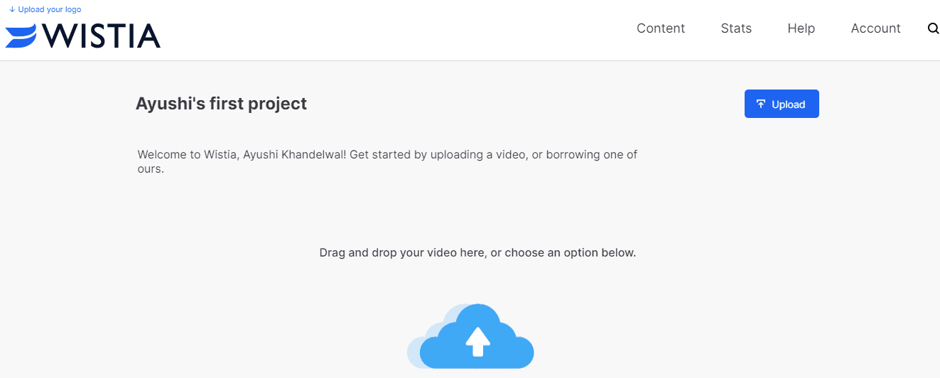Click the word ours. ending the welcome message

151,169
